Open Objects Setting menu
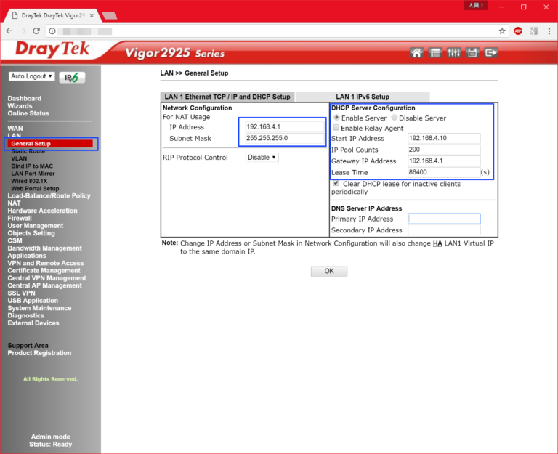This screenshot has width=558, height=454. click(x=31, y=233)
